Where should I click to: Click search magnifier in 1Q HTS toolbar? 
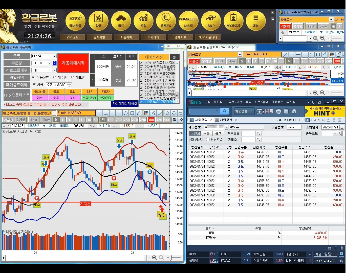pyautogui.click(x=225, y=111)
